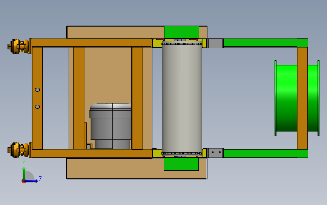Select the large gray roller cylinder
327x205 pixels.
(x=182, y=98)
